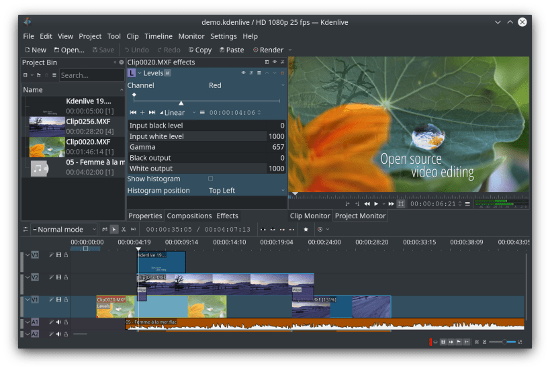
Task: Click the favorite effects star icon
Action: pyautogui.click(x=306, y=230)
